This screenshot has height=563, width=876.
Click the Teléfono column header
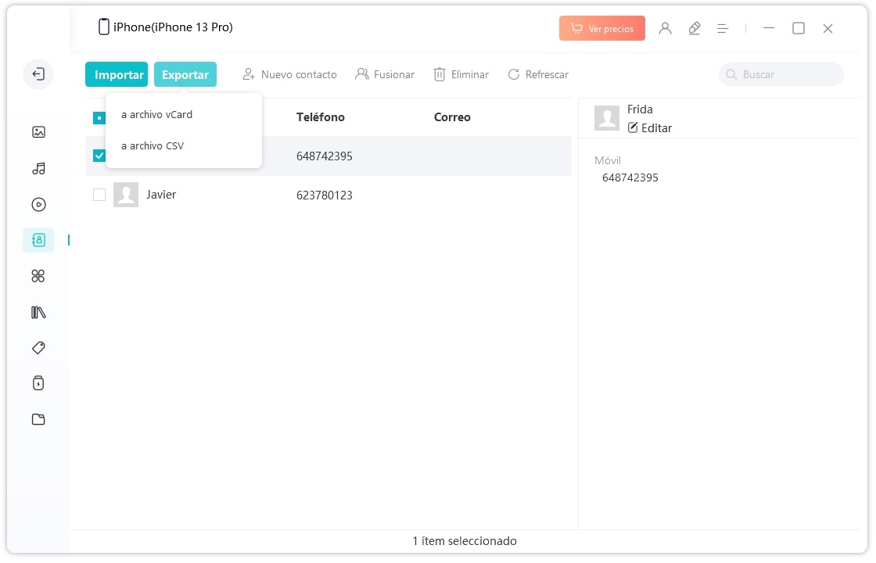[x=321, y=118]
